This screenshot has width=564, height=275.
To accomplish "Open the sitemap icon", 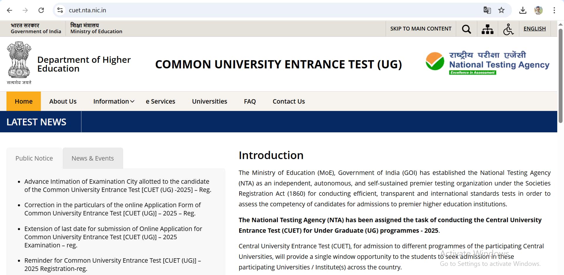I will [x=487, y=29].
